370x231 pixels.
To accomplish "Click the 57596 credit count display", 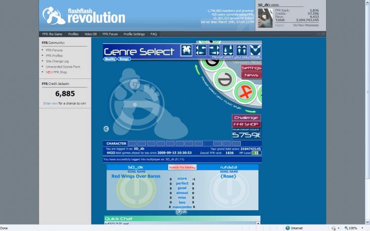I will coord(246,135).
